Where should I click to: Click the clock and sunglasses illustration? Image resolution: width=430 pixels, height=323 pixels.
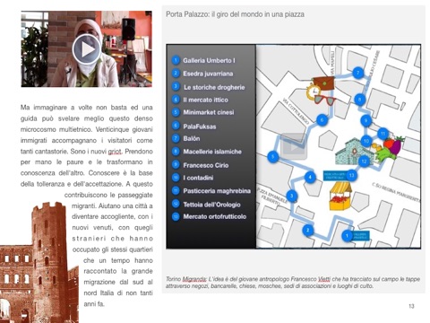point(321,92)
